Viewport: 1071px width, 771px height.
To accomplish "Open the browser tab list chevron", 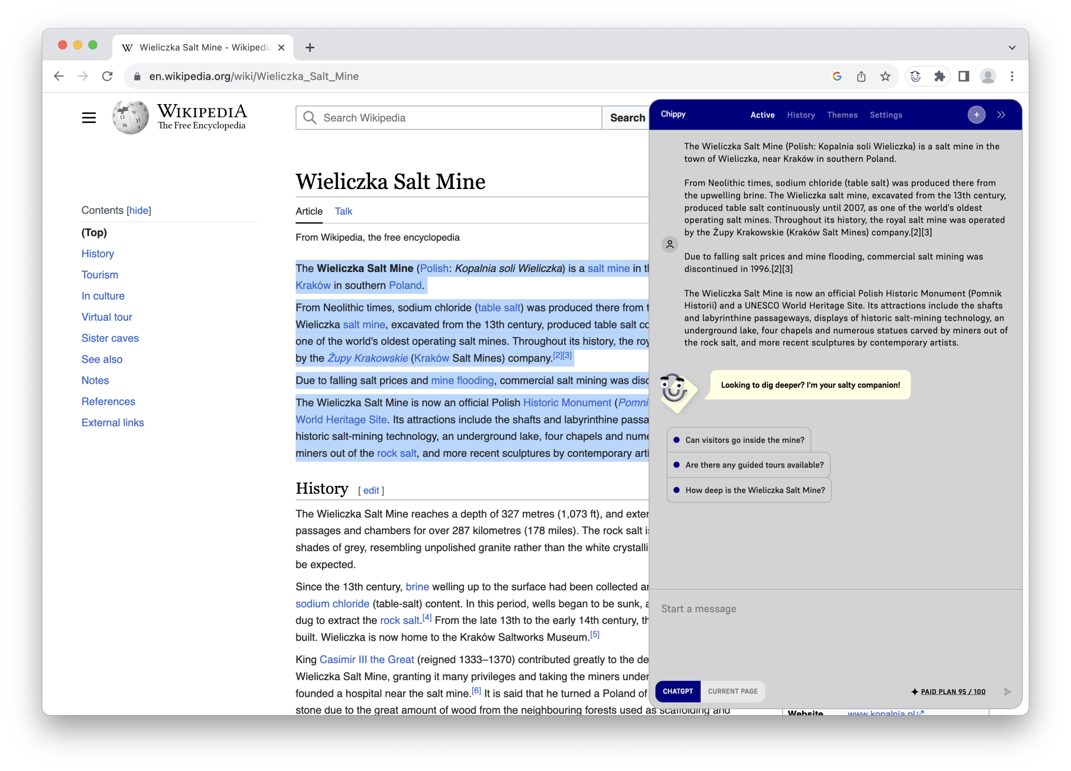I will point(1012,47).
